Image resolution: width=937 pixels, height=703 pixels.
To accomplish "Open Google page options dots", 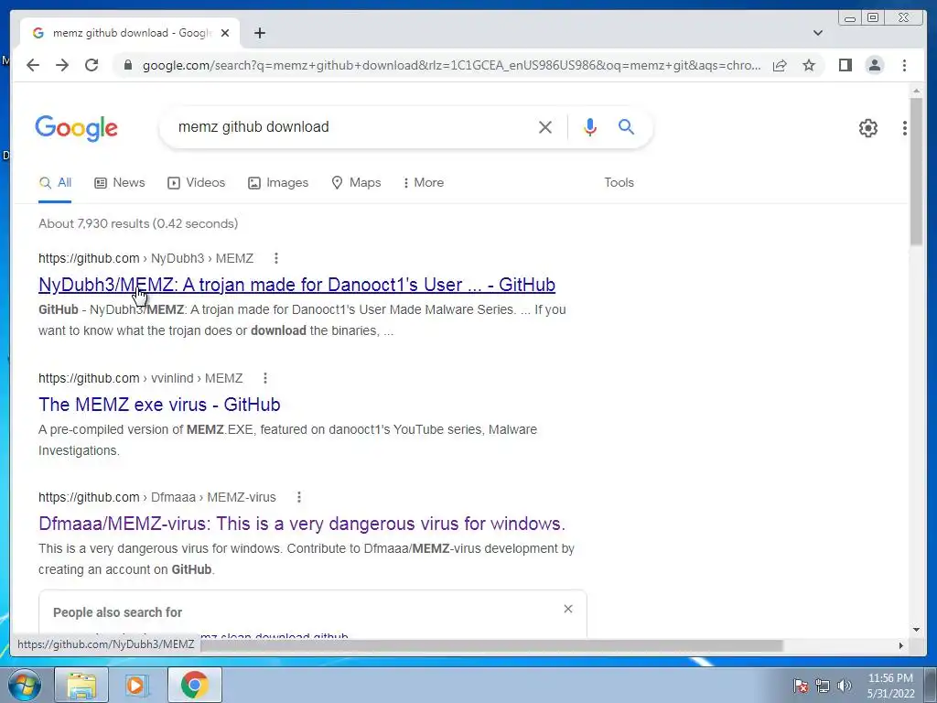I will [x=905, y=128].
